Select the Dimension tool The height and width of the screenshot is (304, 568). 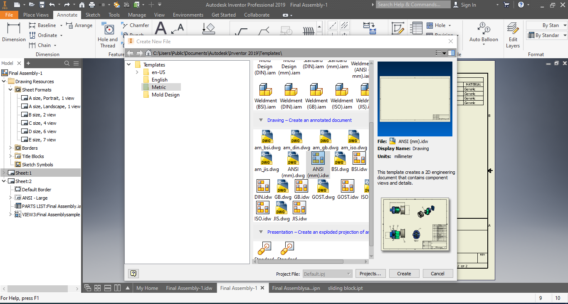point(13,31)
